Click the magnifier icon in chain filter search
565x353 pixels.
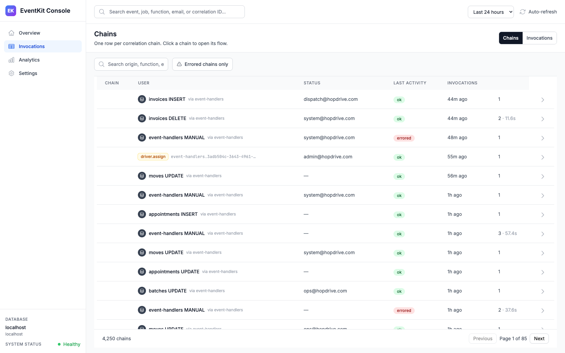coord(102,64)
